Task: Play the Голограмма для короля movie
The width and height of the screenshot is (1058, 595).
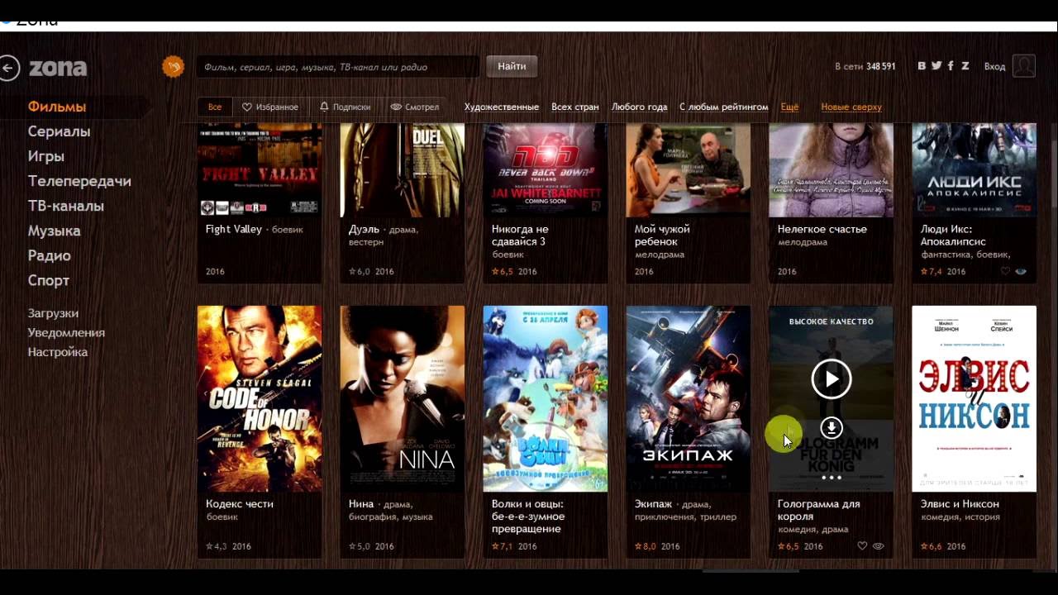Action: coord(832,378)
